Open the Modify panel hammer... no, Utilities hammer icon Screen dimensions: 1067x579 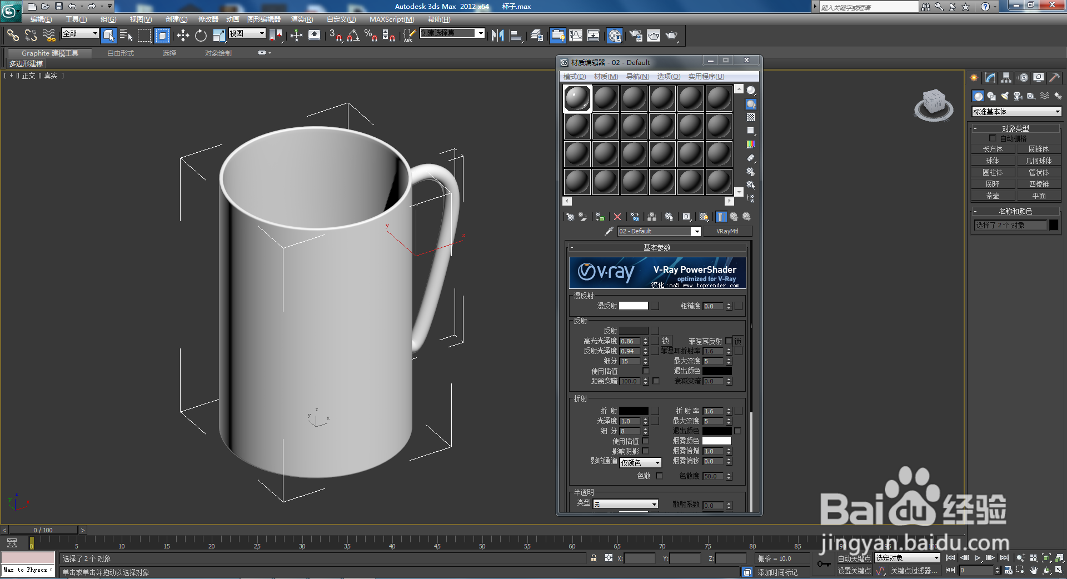coord(1054,78)
